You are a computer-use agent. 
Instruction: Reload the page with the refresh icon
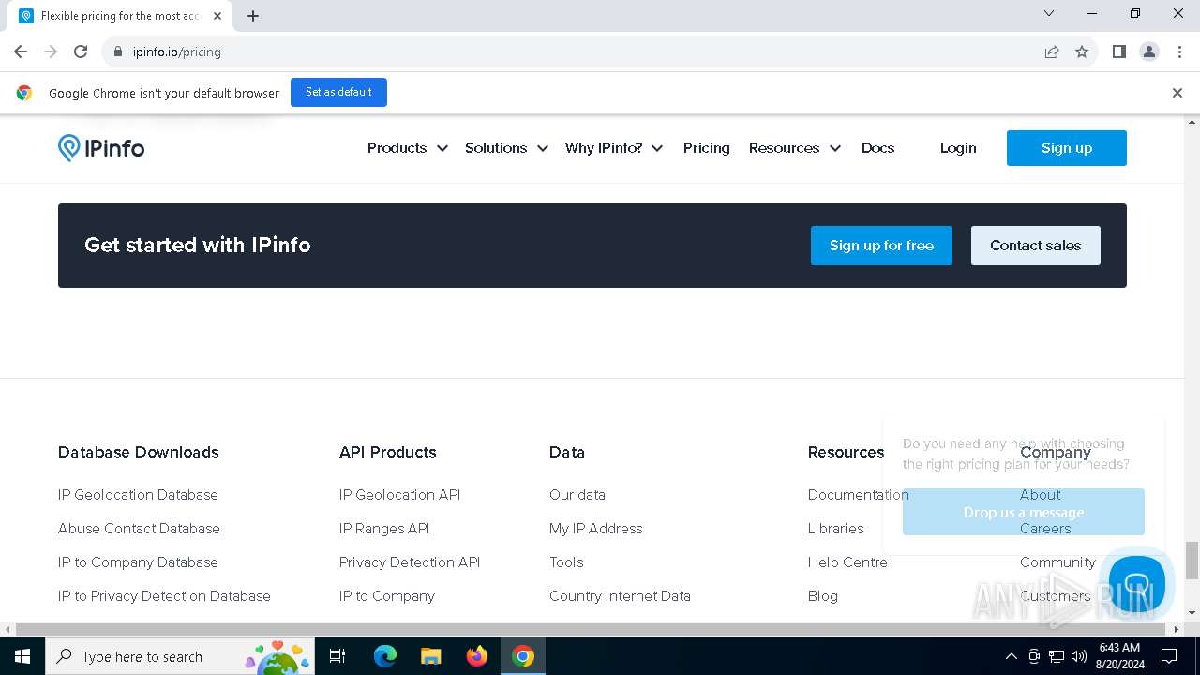pos(81,52)
